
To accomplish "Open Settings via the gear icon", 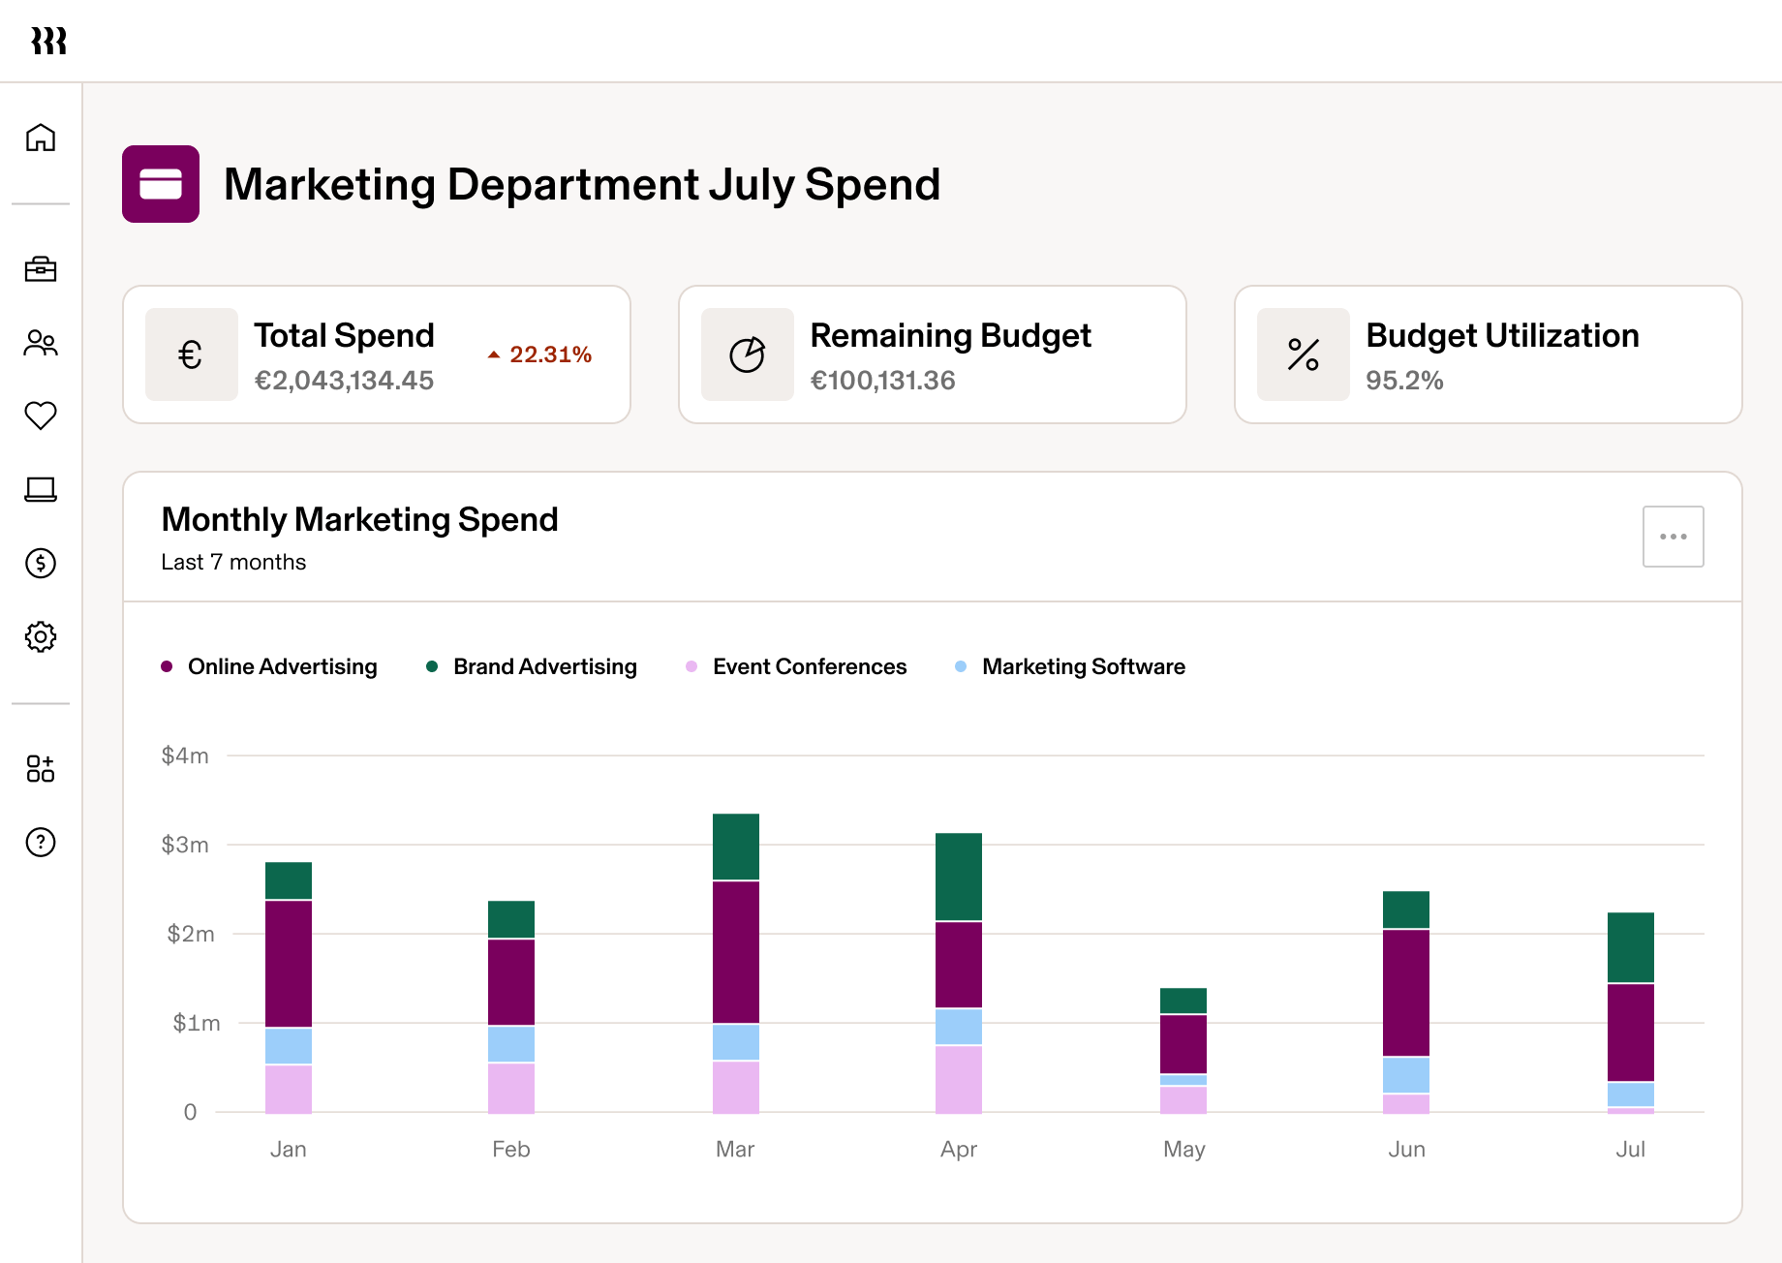I will pos(40,637).
